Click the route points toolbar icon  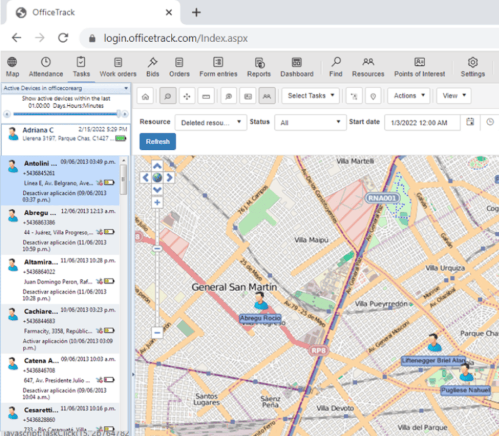(x=354, y=96)
